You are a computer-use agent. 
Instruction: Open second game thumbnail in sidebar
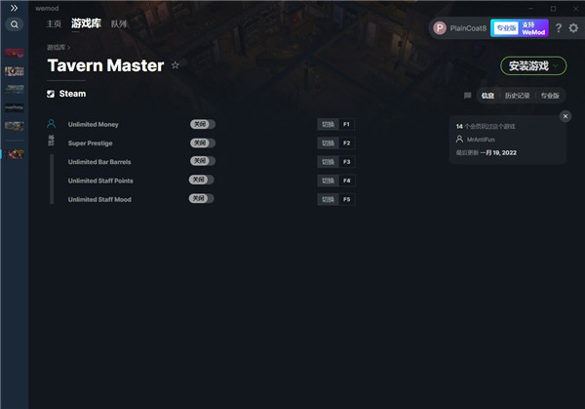point(15,71)
